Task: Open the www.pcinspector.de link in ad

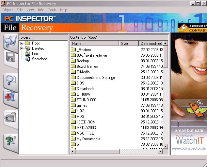Action: (189, 148)
